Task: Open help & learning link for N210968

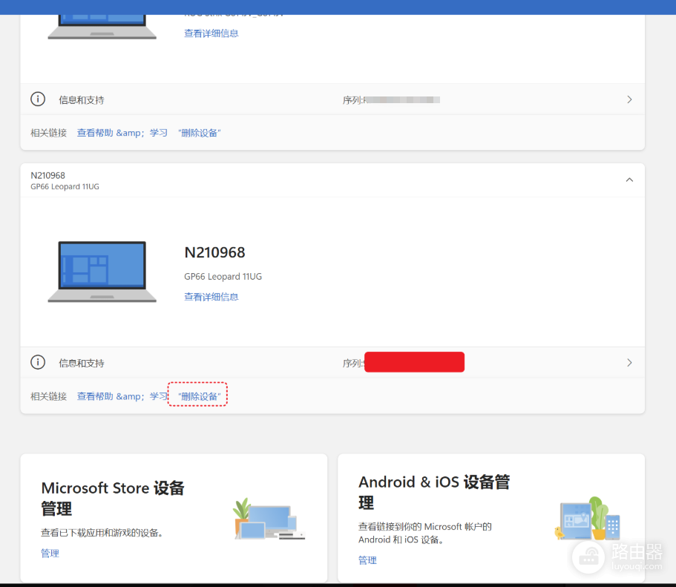Action: [x=122, y=396]
